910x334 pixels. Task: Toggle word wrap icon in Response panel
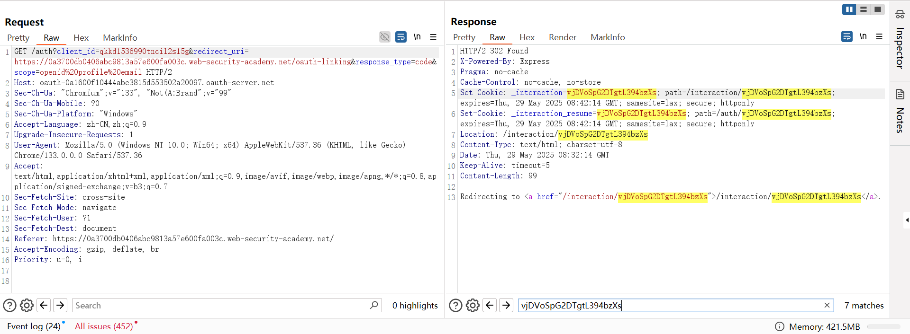tap(847, 36)
